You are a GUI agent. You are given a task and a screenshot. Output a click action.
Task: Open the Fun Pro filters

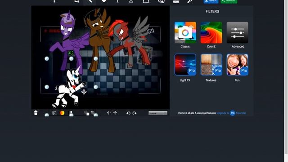point(237,64)
